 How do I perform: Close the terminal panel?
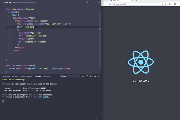pos(99,76)
